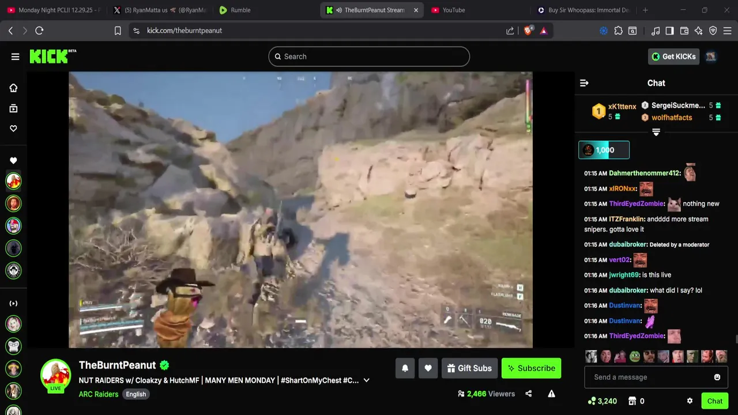This screenshot has height=415, width=738.
Task: Open the browser main menu
Action: pyautogui.click(x=728, y=31)
